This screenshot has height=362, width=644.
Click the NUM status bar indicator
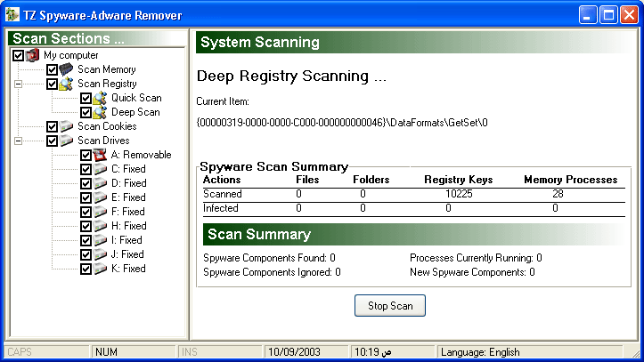pyautogui.click(x=106, y=352)
